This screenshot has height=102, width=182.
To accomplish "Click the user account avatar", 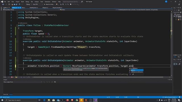I will click(x=166, y=2).
